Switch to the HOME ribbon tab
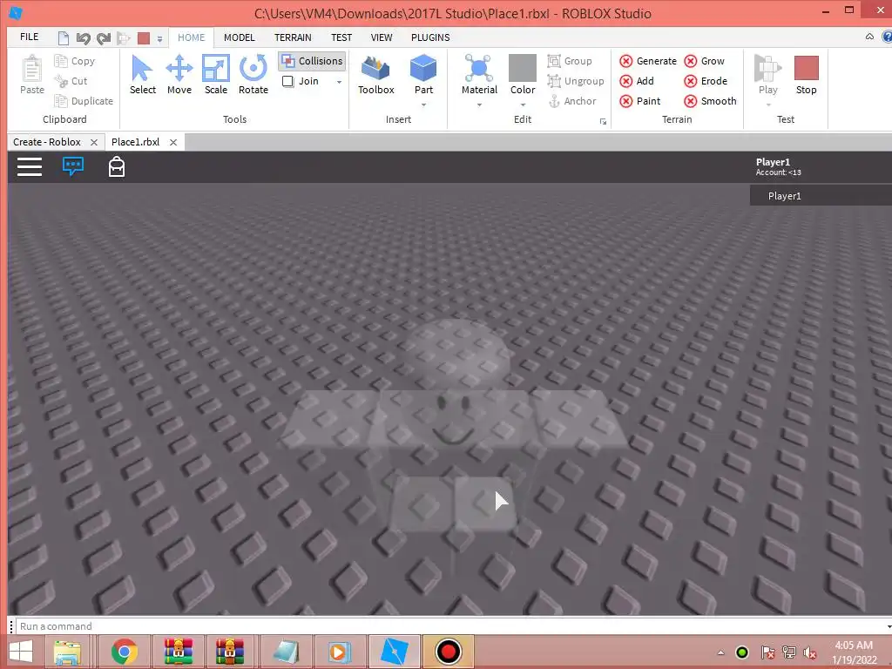892x669 pixels. [191, 37]
